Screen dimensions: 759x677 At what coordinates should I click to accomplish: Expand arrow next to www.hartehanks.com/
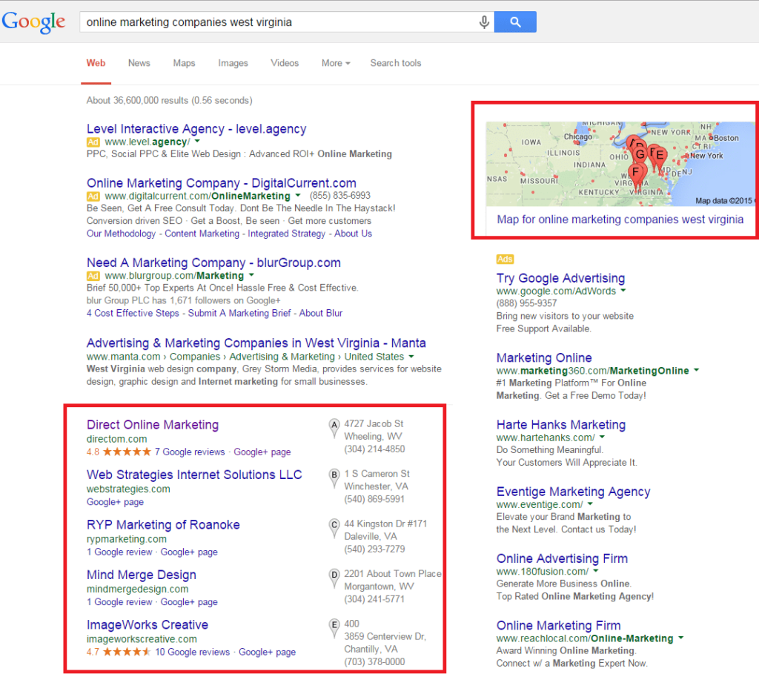602,437
